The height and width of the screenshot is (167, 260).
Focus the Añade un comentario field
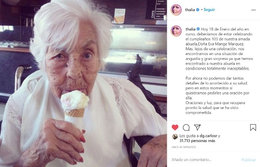click(205, 160)
